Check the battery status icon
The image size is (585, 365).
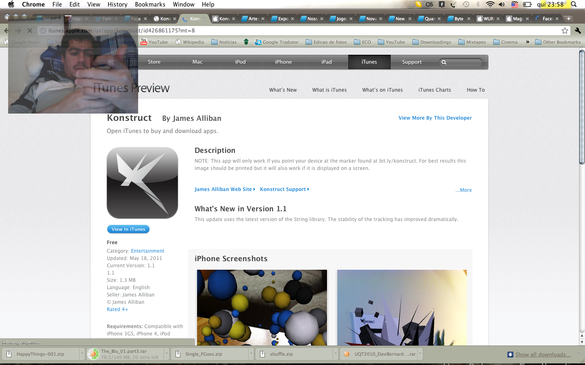tap(527, 4)
